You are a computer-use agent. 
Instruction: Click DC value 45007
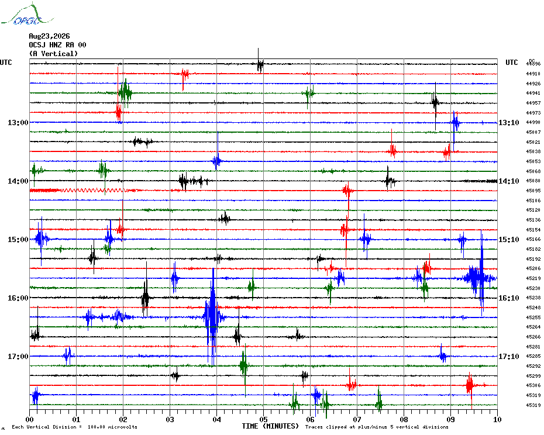tap(533, 132)
